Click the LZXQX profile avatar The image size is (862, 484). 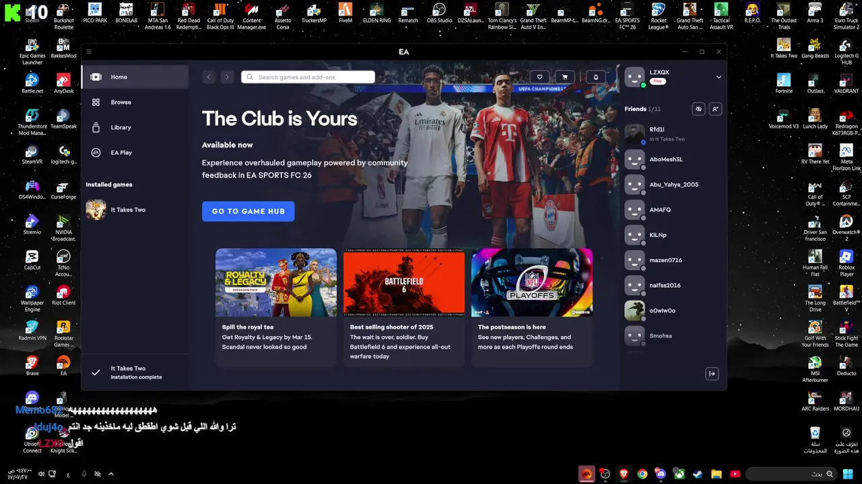click(634, 77)
